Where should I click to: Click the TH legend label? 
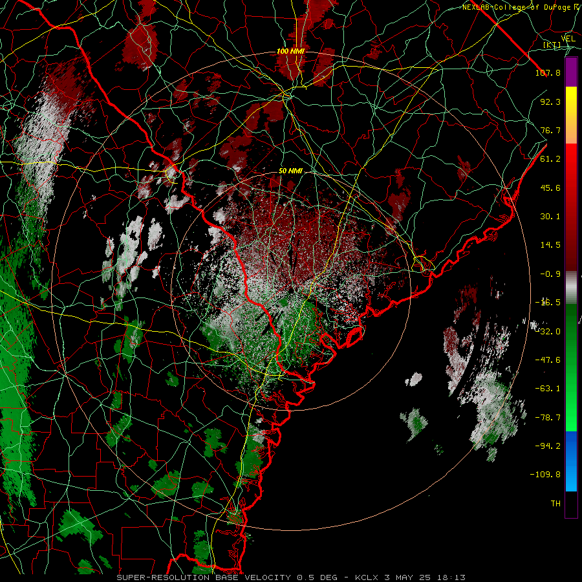pyautogui.click(x=555, y=504)
